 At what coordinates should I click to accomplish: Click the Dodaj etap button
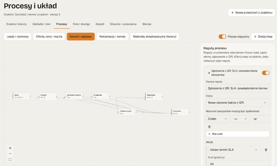263,36
